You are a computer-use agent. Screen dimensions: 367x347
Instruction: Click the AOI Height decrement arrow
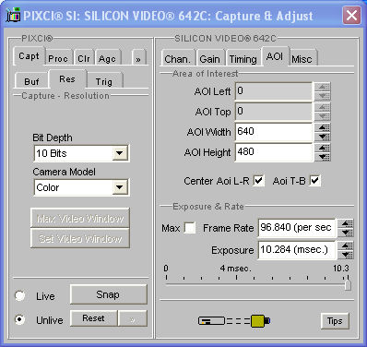click(x=323, y=157)
